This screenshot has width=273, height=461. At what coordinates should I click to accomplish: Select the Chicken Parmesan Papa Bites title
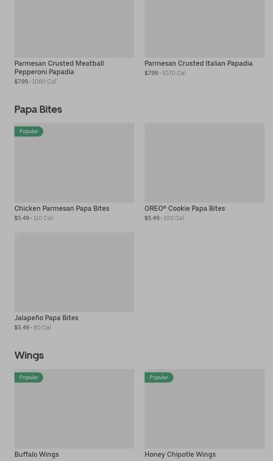[62, 208]
